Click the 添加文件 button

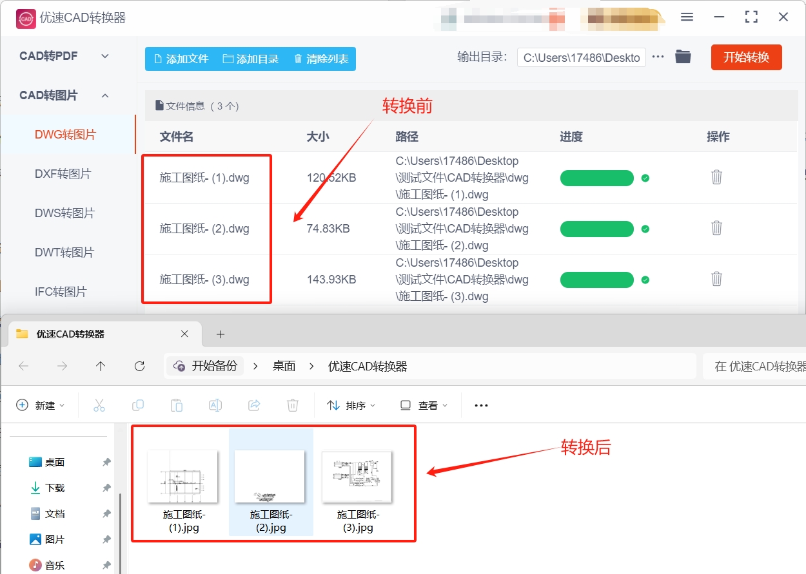tap(181, 59)
